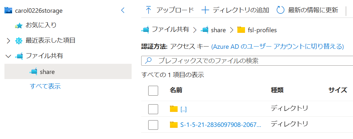Collapse the sidebar with the chevron arrow
Image resolution: width=353 pixels, height=139 pixels.
click(123, 11)
